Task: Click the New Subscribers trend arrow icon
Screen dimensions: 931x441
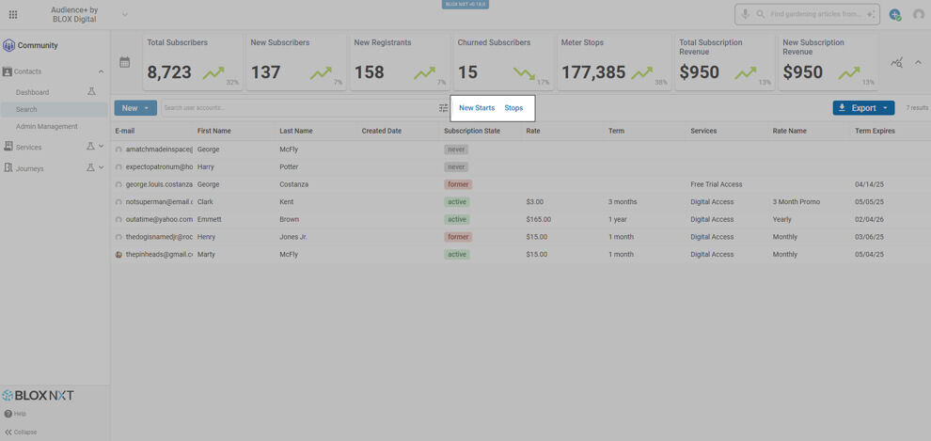Action: (x=321, y=73)
